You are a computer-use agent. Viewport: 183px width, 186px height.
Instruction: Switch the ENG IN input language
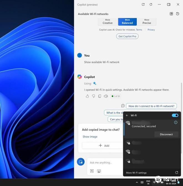[148, 182]
